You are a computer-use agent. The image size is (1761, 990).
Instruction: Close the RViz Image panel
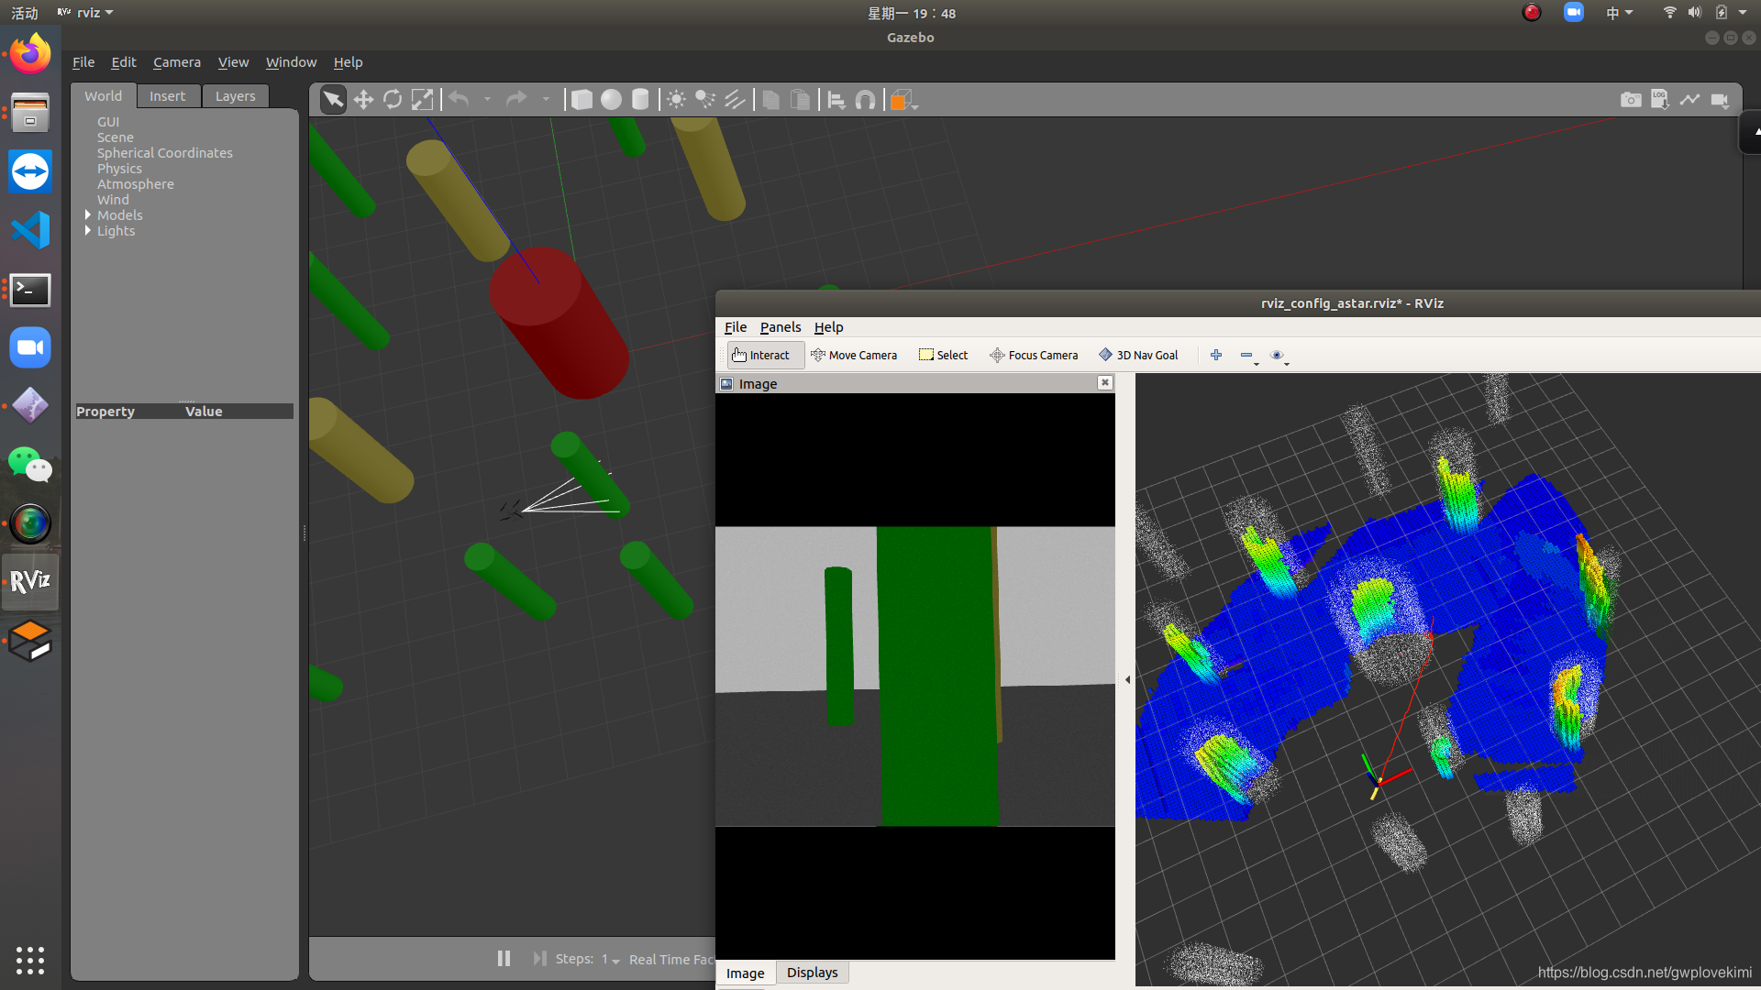(x=1105, y=382)
